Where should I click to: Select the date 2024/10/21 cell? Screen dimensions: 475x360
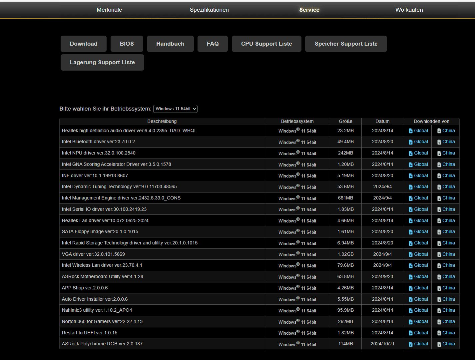coord(382,344)
